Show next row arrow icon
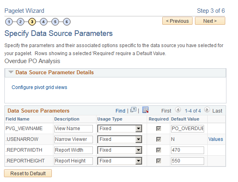The image size is (238, 182). click(x=207, y=110)
